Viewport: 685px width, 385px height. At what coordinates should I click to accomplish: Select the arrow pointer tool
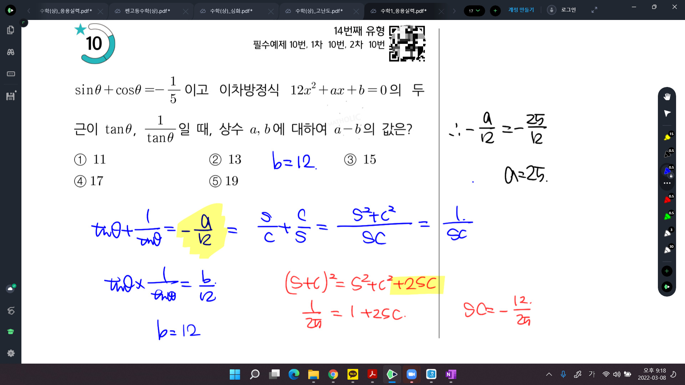pos(667,113)
